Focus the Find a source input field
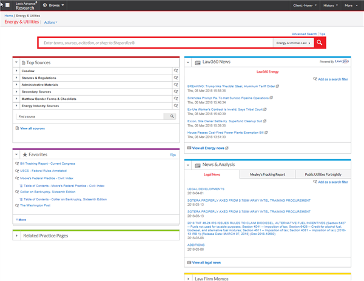The width and height of the screenshot is (364, 281). pos(90,116)
